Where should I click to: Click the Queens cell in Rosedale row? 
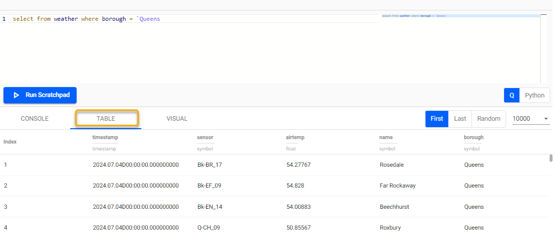(x=474, y=165)
